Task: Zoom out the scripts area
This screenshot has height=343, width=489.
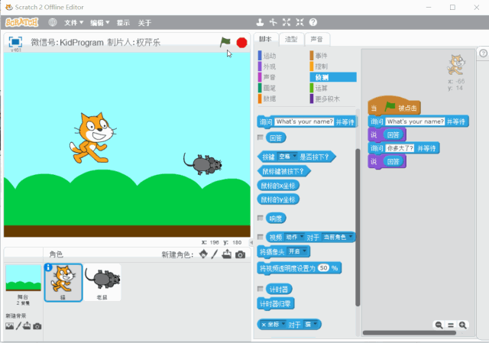Action: pyautogui.click(x=439, y=325)
